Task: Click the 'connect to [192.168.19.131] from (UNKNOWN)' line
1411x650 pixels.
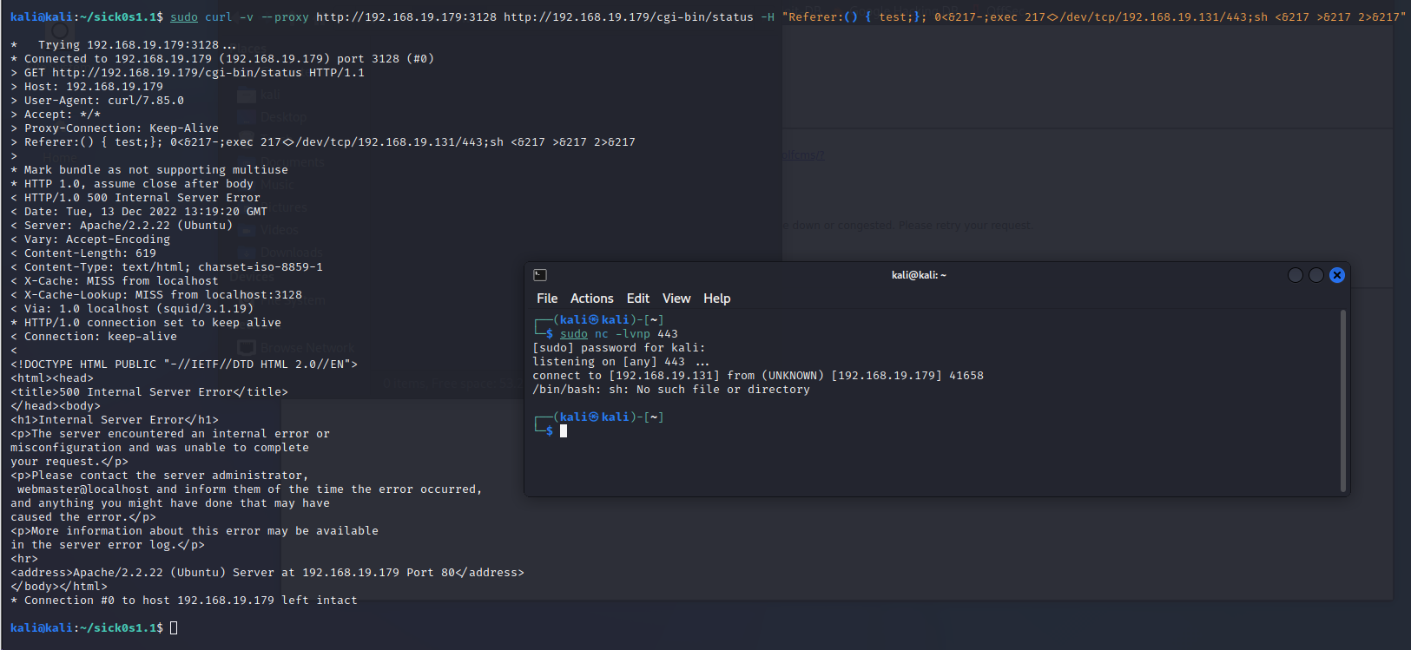Action: [x=758, y=376]
